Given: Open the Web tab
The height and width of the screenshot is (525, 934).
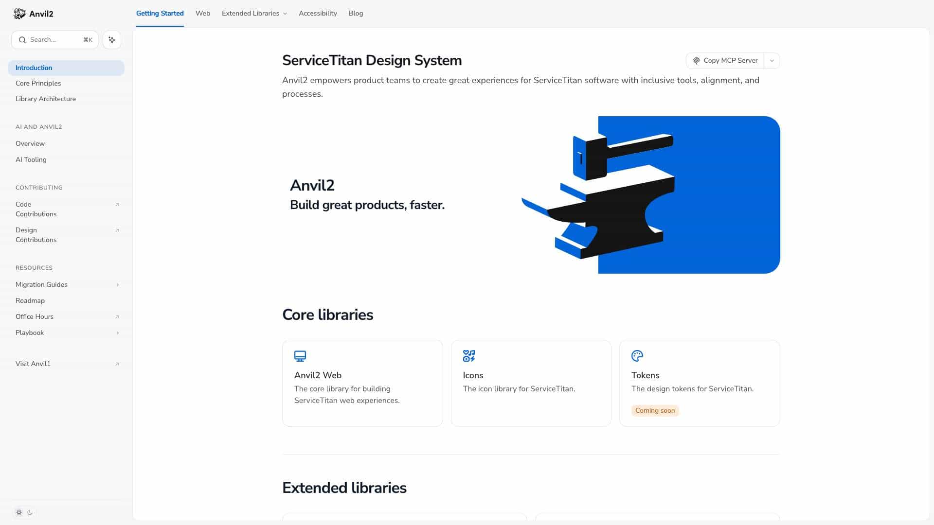Looking at the screenshot, I should pos(203,14).
